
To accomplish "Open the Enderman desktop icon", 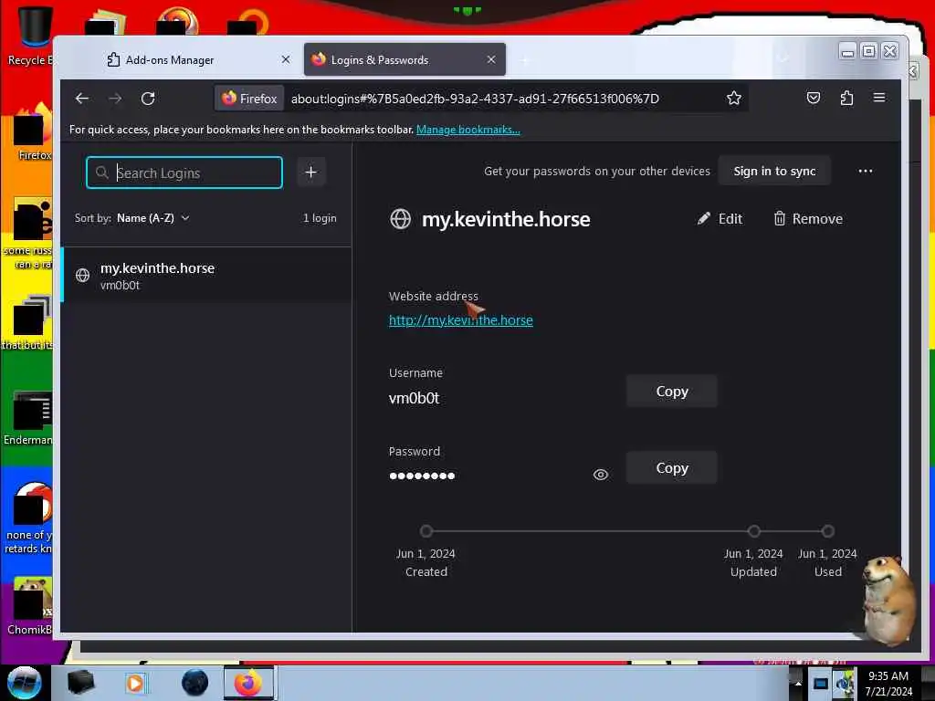I will (30, 418).
